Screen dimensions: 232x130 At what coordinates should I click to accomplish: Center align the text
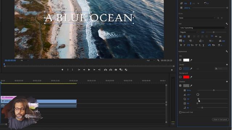tap(185, 36)
